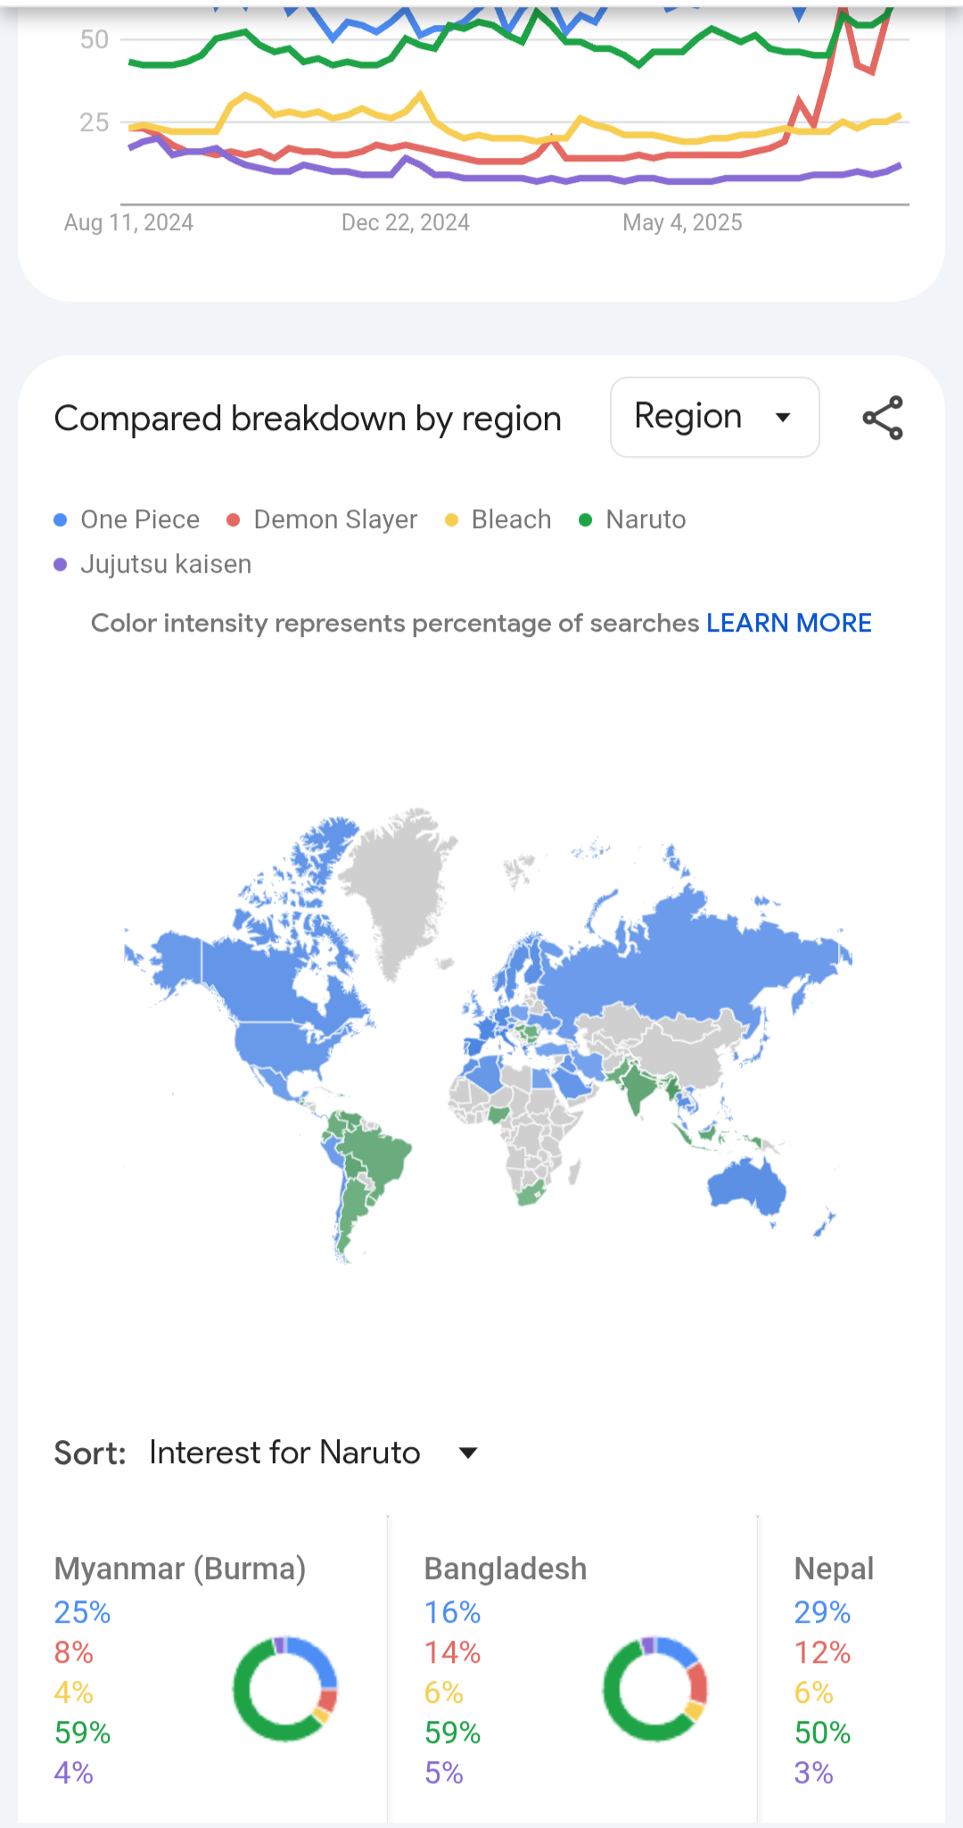Click the Dec 22, 2024 timeline label
Screen dimensions: 963x1828
[406, 222]
